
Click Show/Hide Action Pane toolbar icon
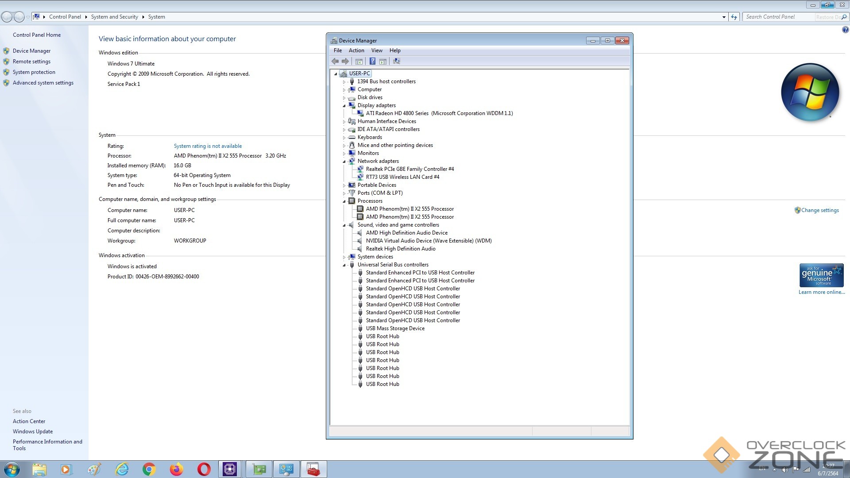tap(383, 62)
